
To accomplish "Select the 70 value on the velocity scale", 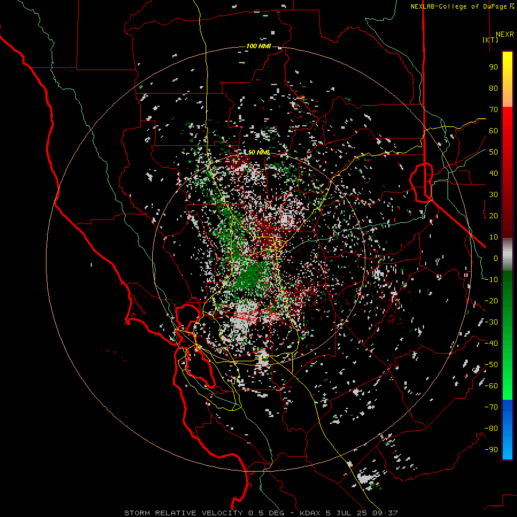I will click(x=493, y=110).
